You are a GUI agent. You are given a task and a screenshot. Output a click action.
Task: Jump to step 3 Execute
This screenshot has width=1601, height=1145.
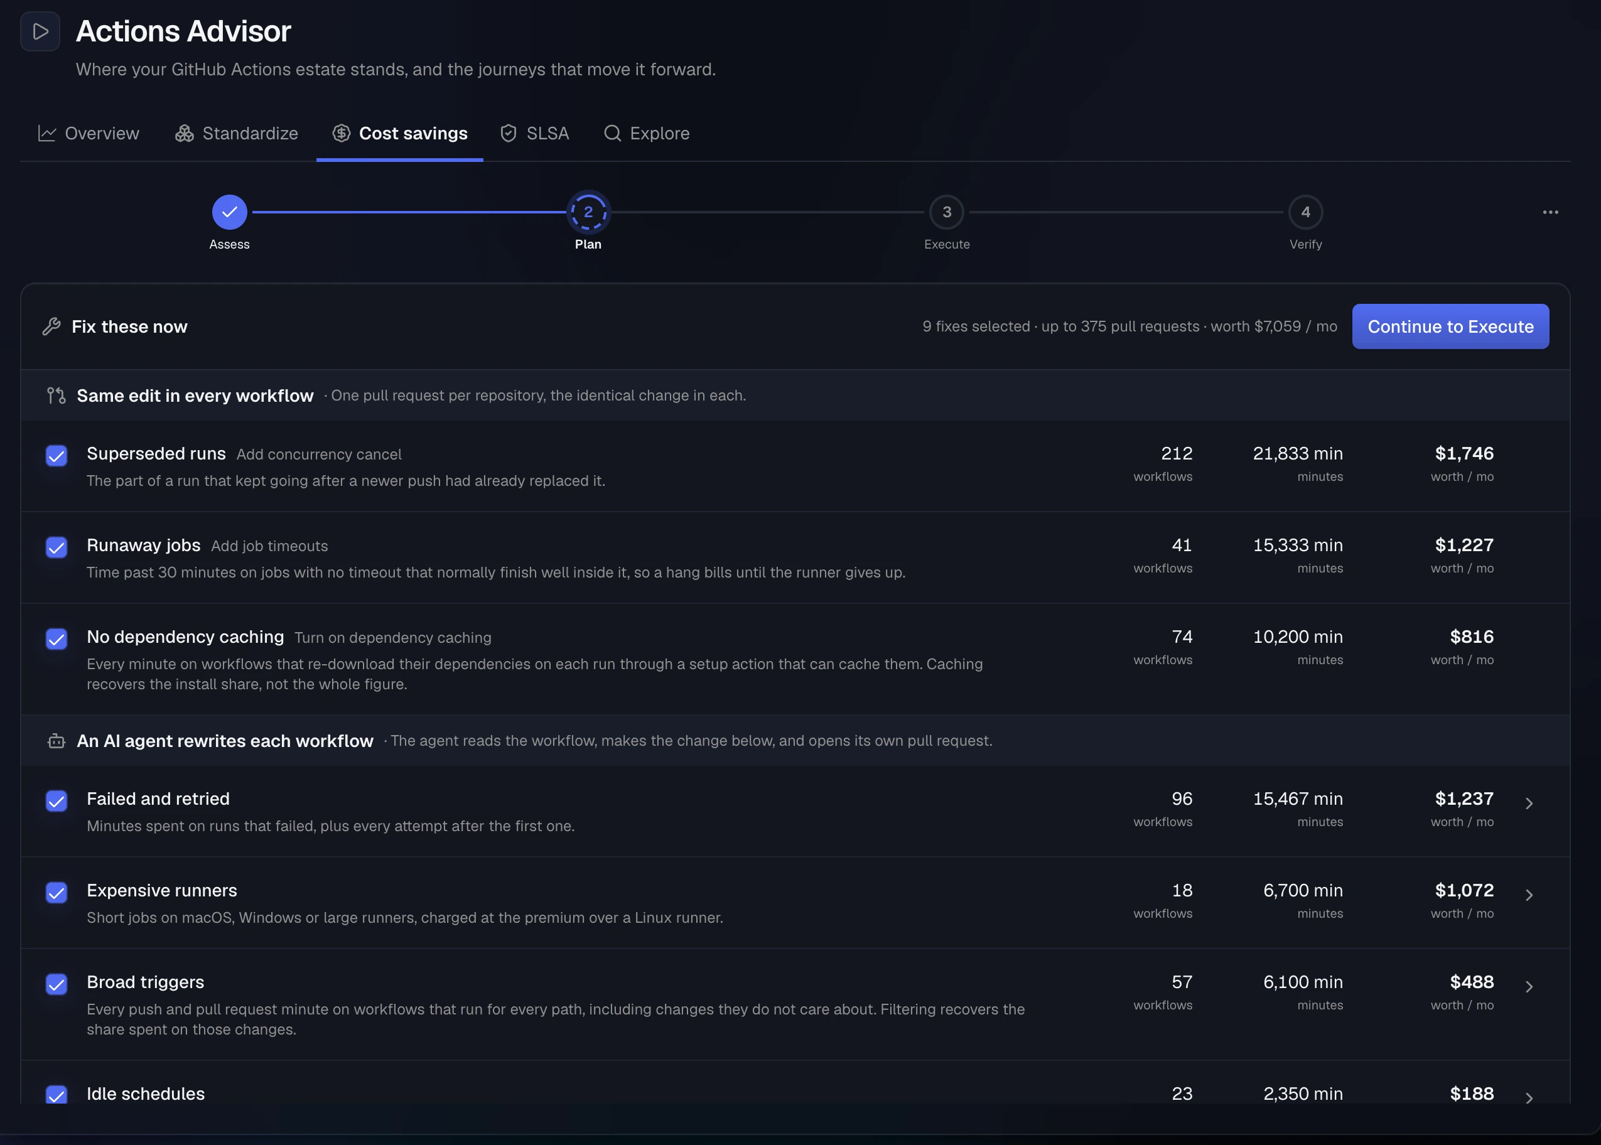click(947, 212)
